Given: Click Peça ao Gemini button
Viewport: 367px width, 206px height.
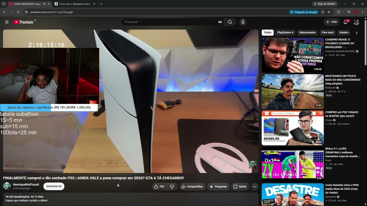Looking at the screenshot, I should (324, 4).
